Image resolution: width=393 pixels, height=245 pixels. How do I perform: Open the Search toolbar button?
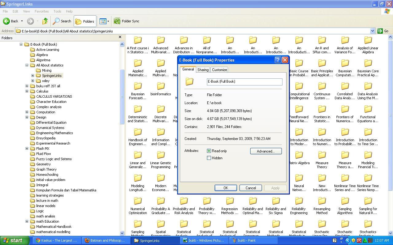[x=62, y=21]
